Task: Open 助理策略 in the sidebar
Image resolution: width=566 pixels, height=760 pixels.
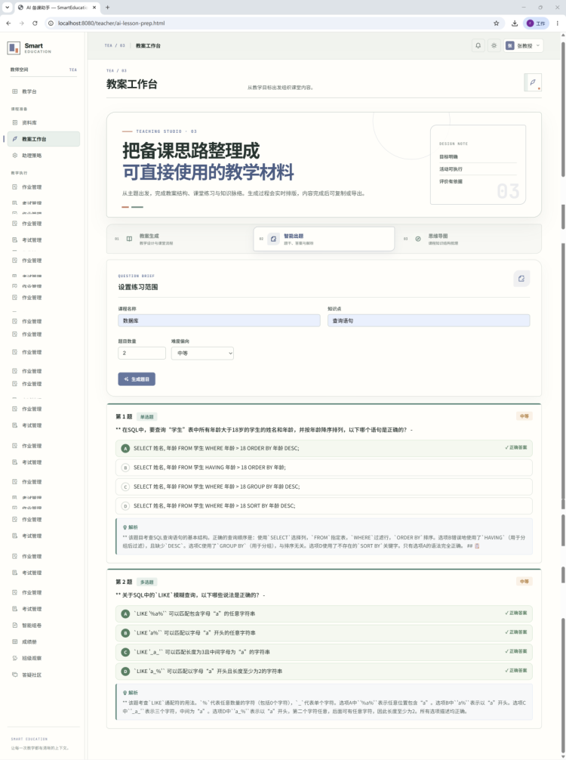Action: point(44,156)
